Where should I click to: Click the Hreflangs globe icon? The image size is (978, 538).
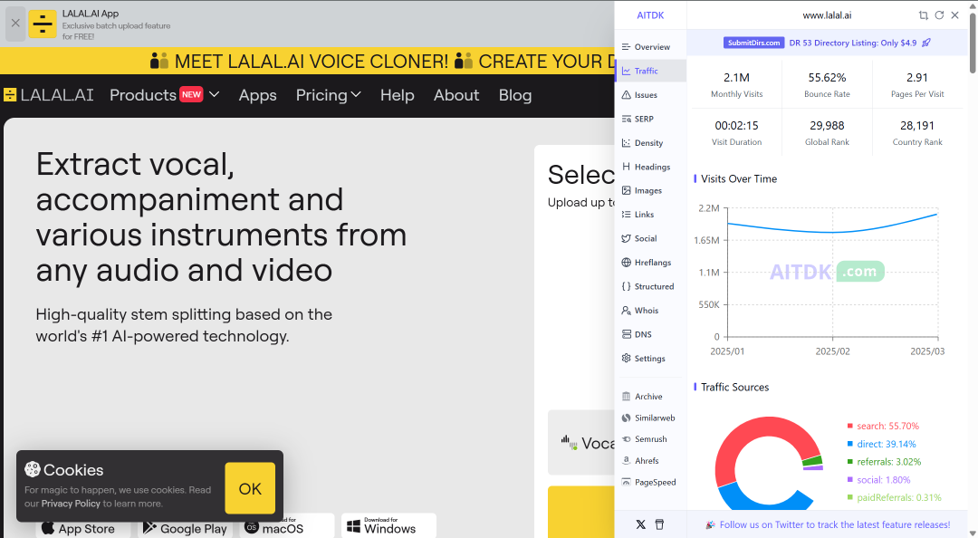[x=627, y=262]
